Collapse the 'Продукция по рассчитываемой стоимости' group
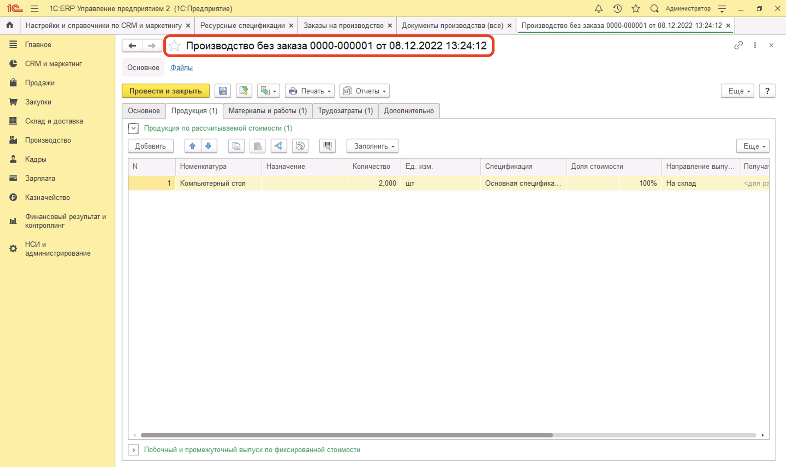This screenshot has height=467, width=786. [x=133, y=129]
